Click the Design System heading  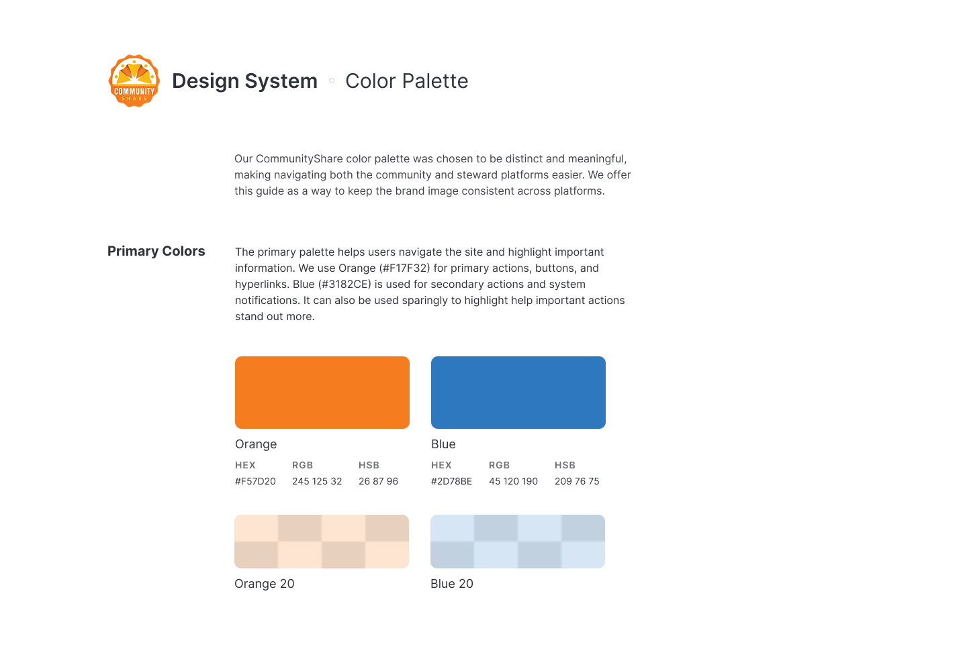tap(244, 81)
